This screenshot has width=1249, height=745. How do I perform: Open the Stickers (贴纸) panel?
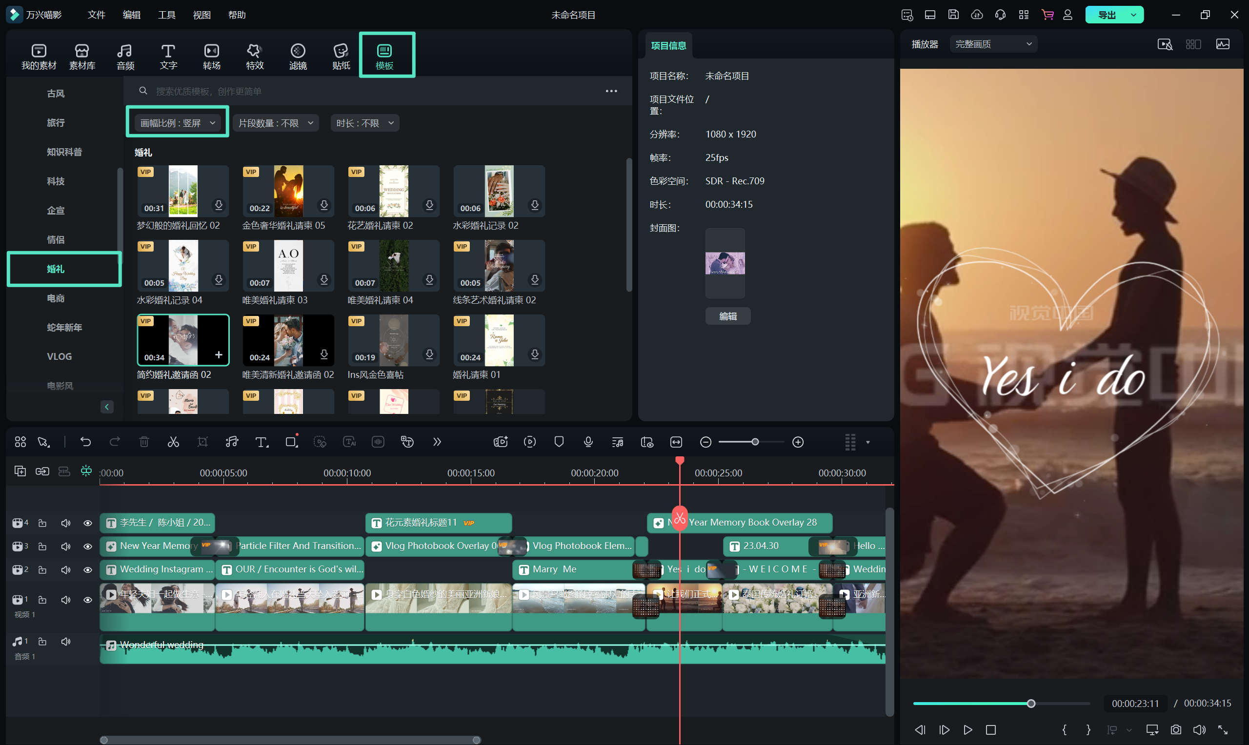[x=341, y=56]
